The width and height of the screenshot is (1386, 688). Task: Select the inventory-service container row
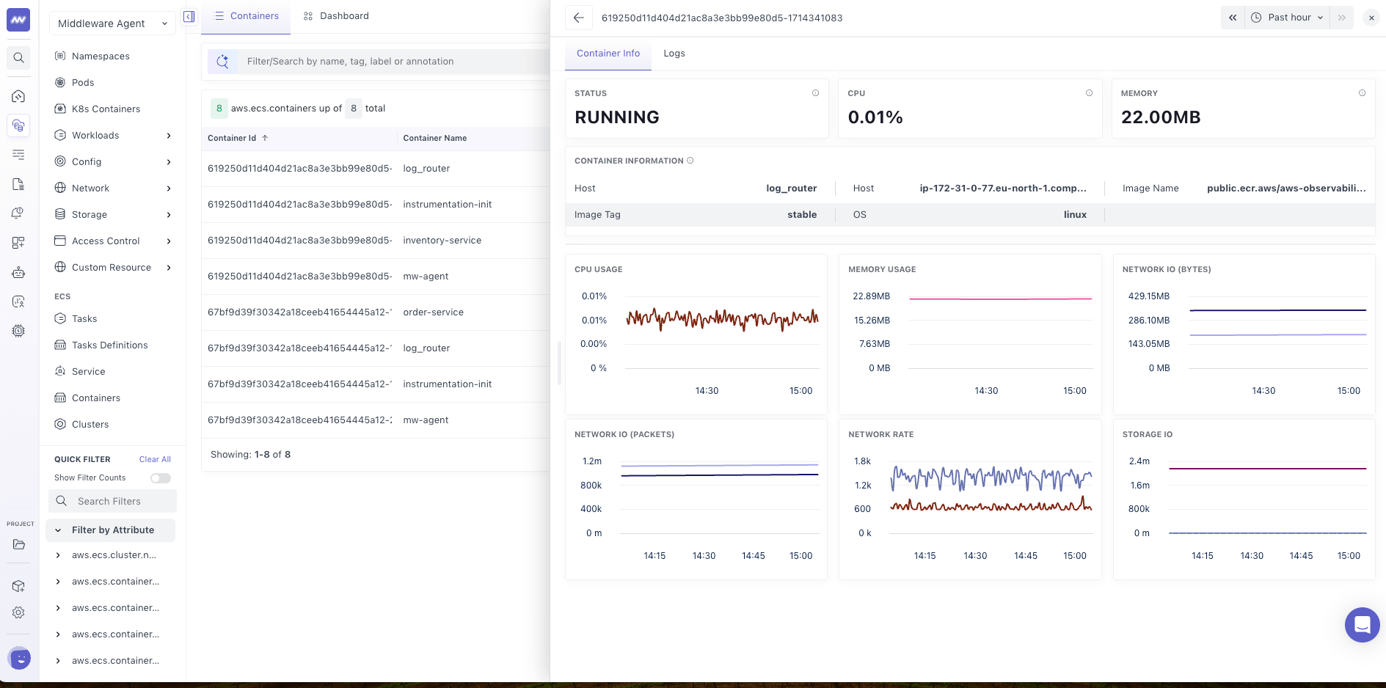376,241
